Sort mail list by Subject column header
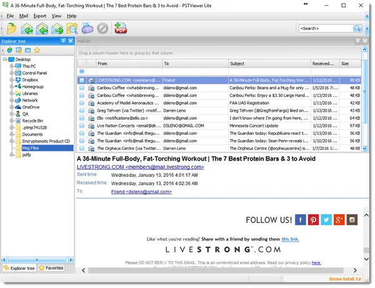Screen dimensions: 375x288 (269, 64)
